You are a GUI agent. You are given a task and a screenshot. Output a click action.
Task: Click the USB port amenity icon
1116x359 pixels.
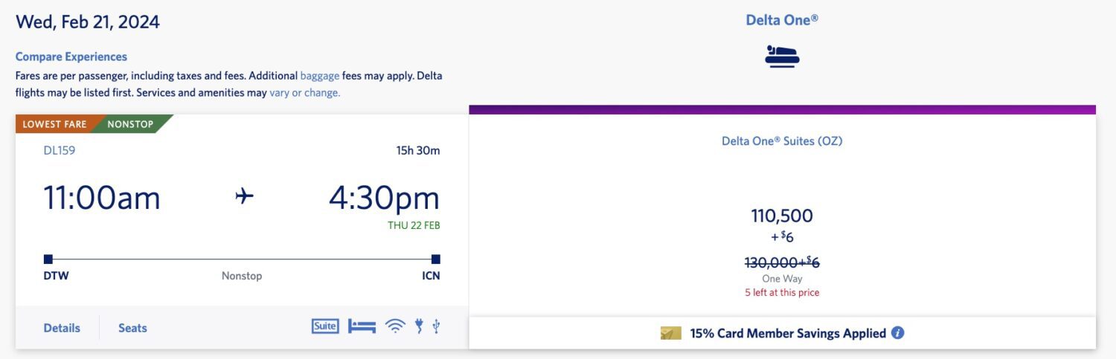[x=436, y=326]
